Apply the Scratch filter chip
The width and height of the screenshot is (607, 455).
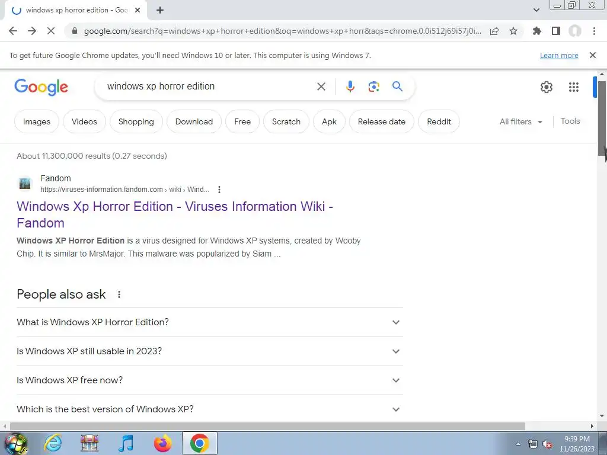pos(286,121)
